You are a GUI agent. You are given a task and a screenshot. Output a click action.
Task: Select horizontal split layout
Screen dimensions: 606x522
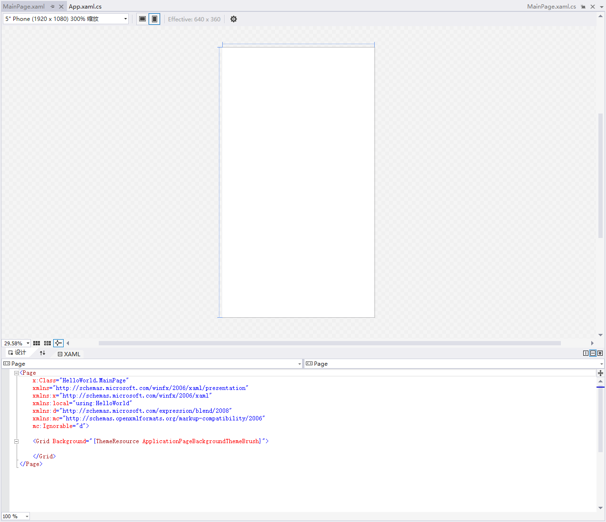593,353
